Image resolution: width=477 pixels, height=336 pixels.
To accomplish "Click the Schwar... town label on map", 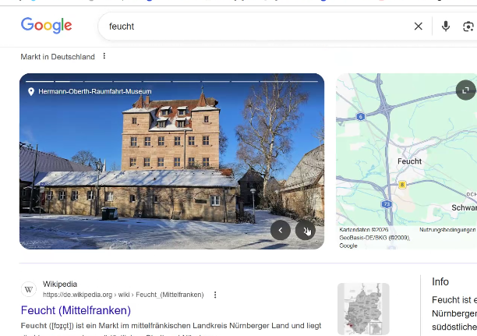I will pos(464,207).
